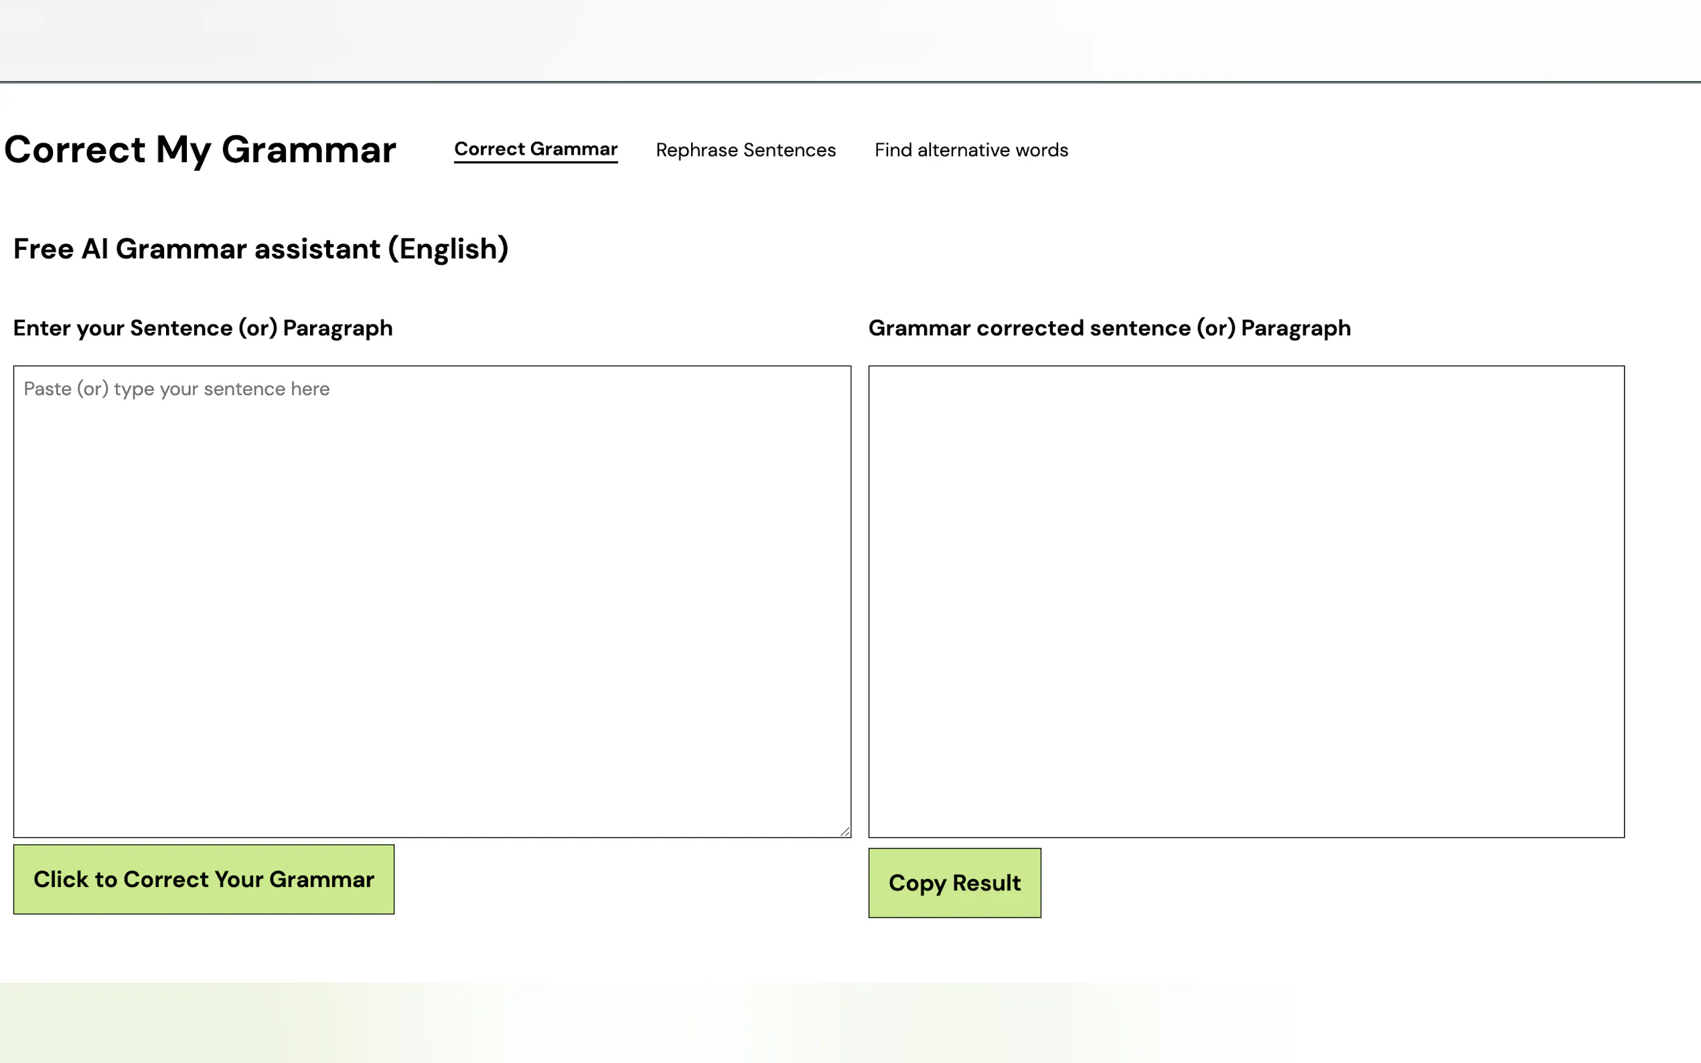Switch to Find alternative words tab
This screenshot has width=1701, height=1063.
tap(971, 150)
